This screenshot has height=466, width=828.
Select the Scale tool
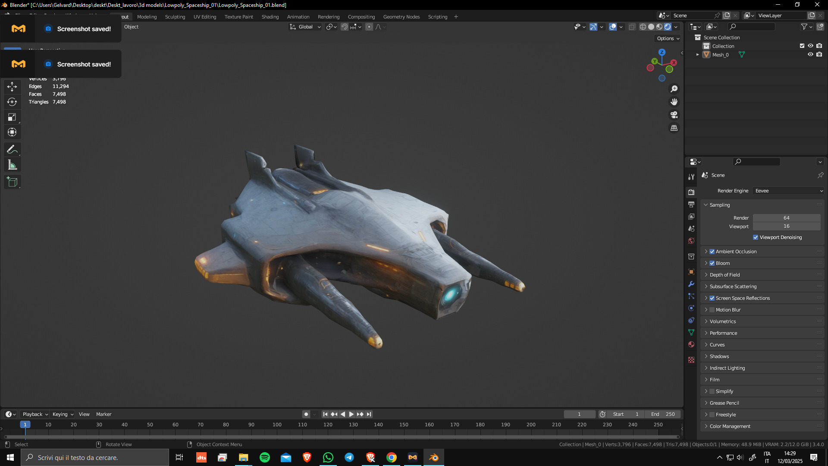12,117
